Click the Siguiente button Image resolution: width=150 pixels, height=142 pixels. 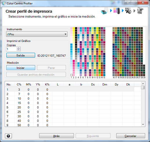tap(93, 136)
